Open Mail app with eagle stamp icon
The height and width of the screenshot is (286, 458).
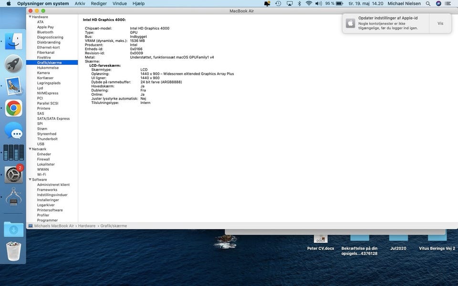(13, 86)
